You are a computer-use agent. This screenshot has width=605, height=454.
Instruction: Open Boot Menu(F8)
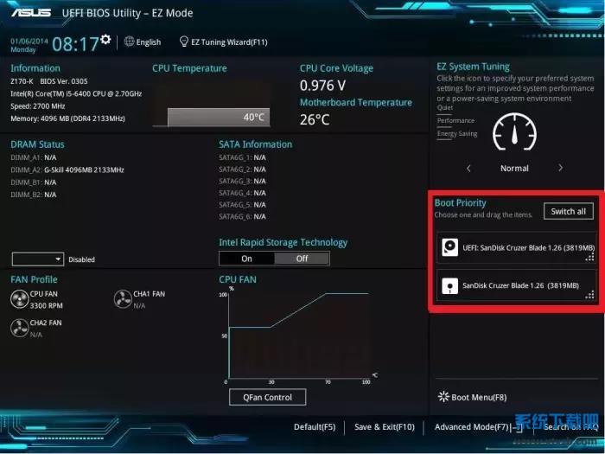pos(472,397)
